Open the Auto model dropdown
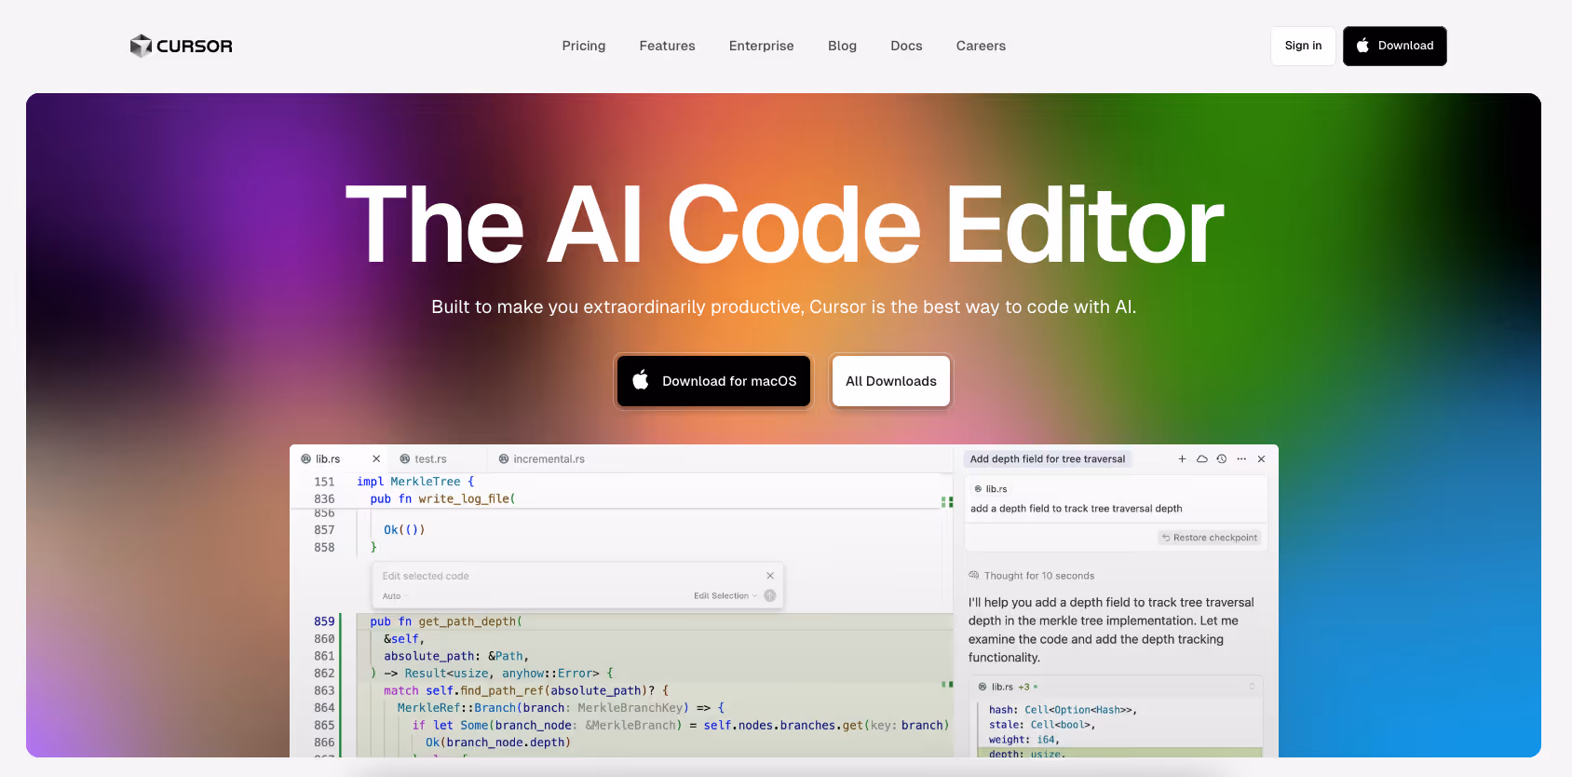The image size is (1572, 777). (x=395, y=596)
